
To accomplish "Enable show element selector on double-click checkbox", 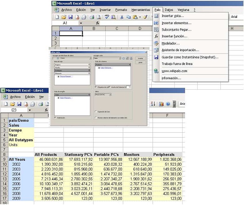I will 96,118.
